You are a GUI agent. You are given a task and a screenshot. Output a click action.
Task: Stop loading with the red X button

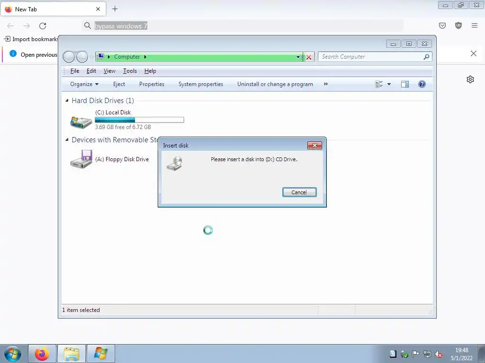(309, 57)
